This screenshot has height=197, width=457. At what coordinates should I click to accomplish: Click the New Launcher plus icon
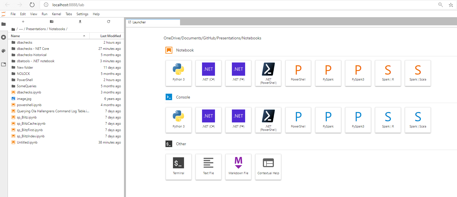[23, 22]
